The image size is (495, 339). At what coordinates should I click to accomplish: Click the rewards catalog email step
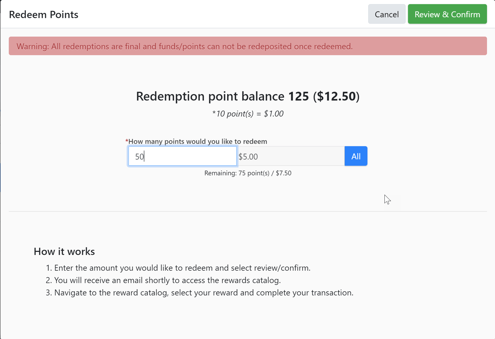click(168, 280)
